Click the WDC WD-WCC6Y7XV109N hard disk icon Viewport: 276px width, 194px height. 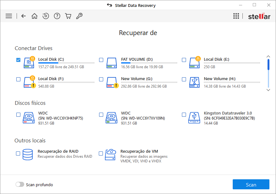[x=111, y=118]
